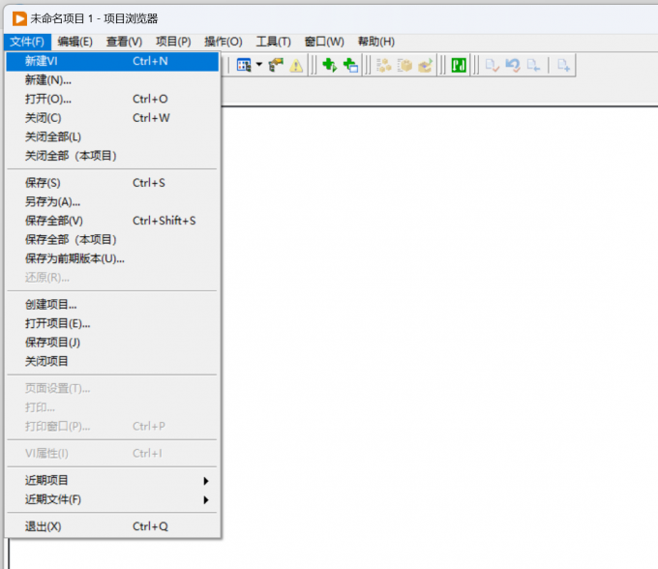Choose 关闭全部 (本项目) menu entry
This screenshot has height=569, width=658.
point(112,156)
